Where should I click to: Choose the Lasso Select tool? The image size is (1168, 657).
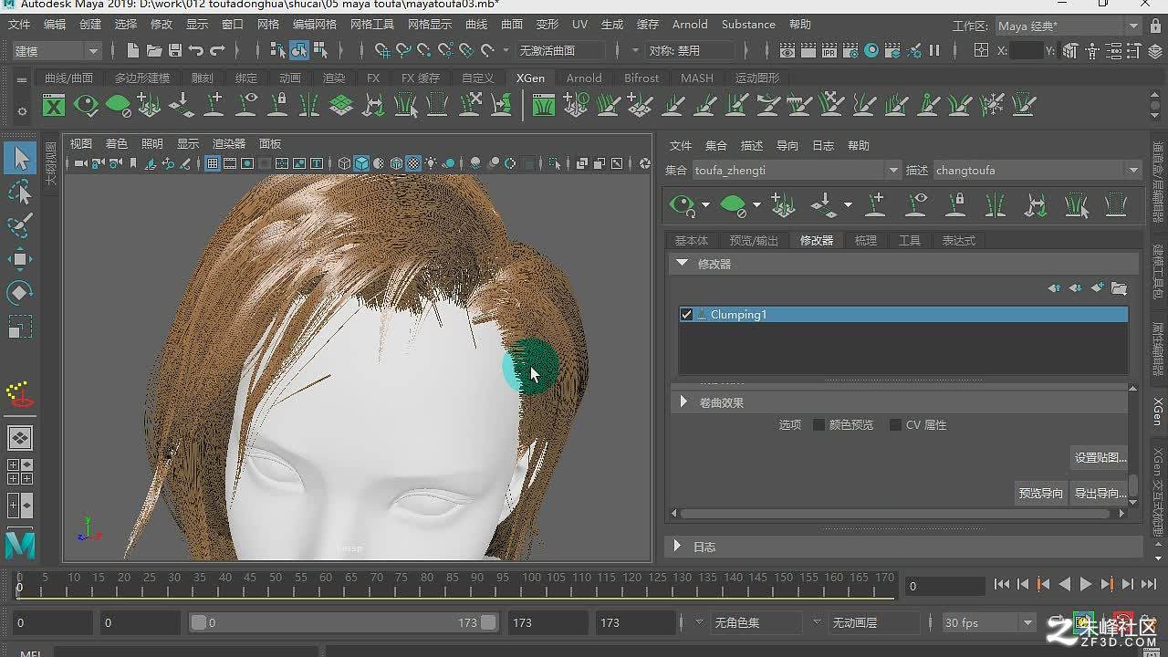pyautogui.click(x=20, y=192)
